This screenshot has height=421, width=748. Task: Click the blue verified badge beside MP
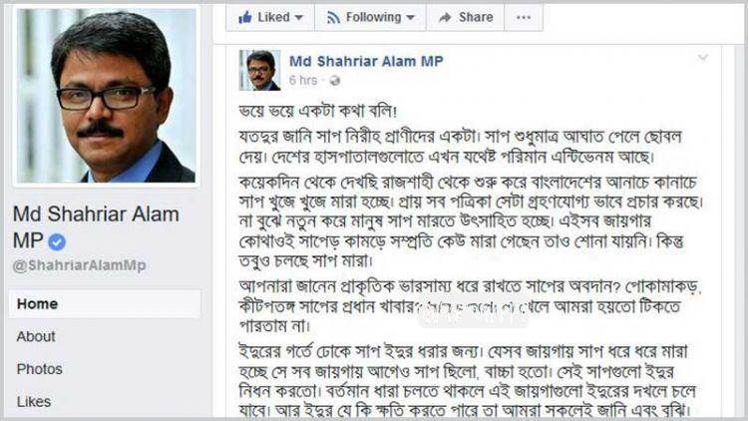(57, 242)
